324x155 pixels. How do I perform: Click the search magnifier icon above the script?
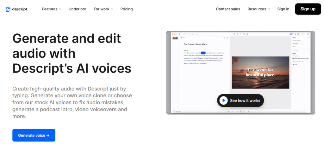tap(224, 38)
